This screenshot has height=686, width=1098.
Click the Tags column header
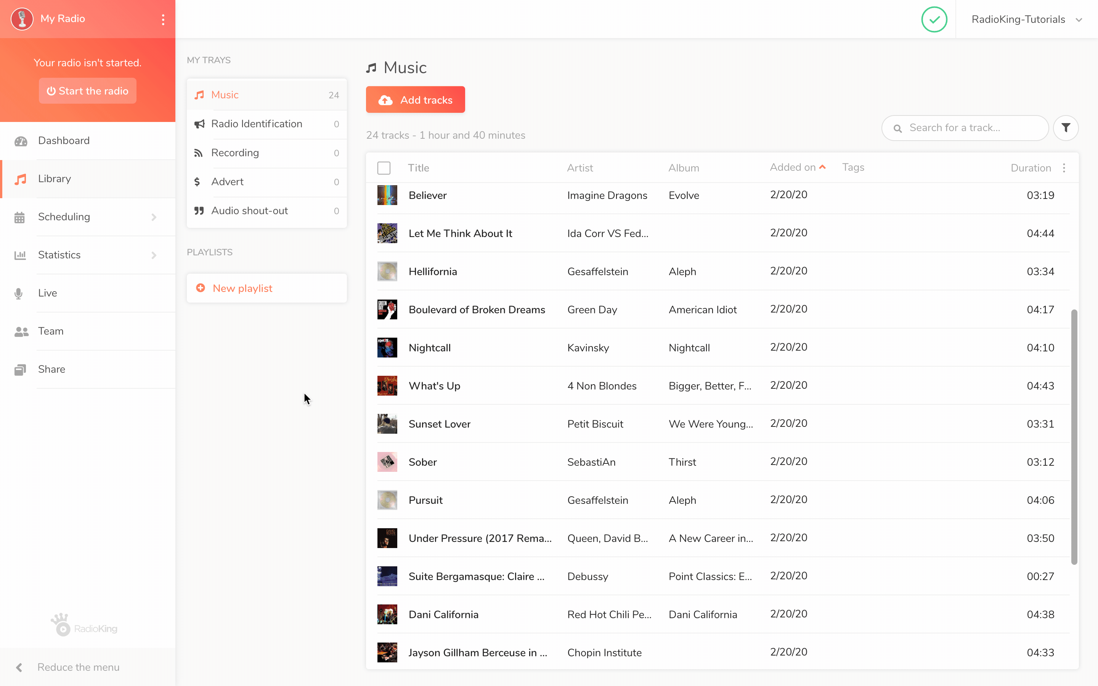coord(853,167)
